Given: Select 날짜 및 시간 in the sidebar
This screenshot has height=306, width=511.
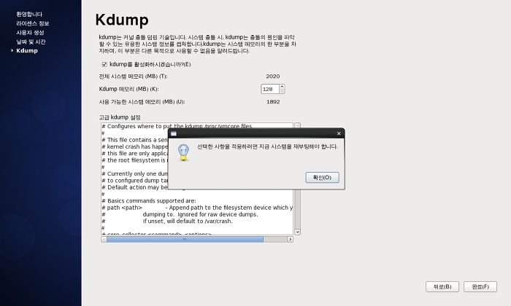Looking at the screenshot, I should point(31,42).
